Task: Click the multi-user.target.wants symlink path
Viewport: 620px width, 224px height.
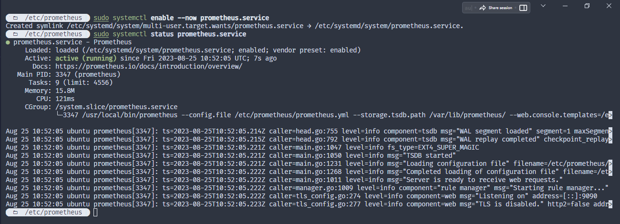Action: [x=185, y=26]
